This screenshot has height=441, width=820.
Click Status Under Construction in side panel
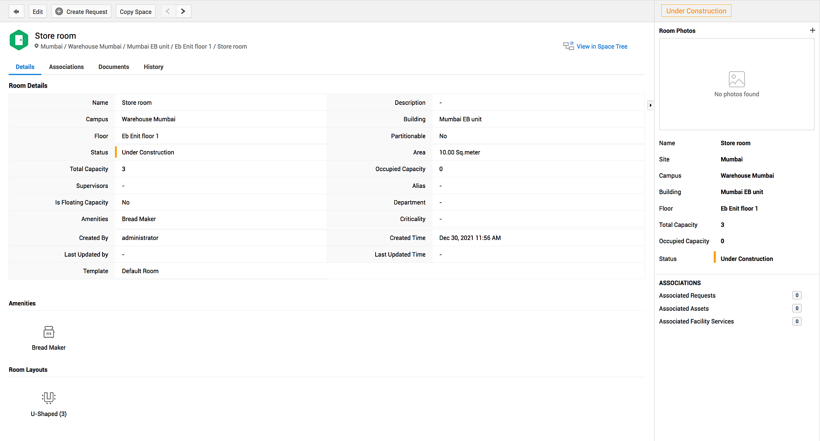tap(747, 259)
